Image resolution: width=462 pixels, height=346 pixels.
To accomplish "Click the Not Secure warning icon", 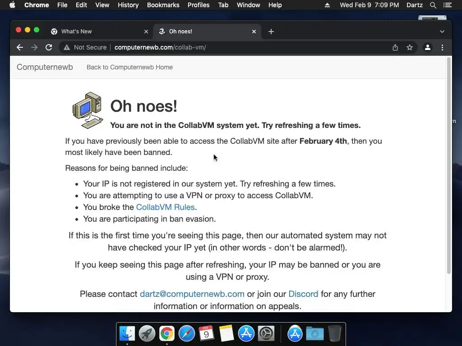I will click(x=67, y=47).
